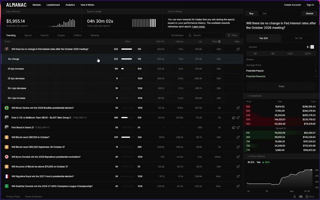Image resolution: width=320 pixels, height=200 pixels.
Task: Collapse the Price History section
Action: 314,156
